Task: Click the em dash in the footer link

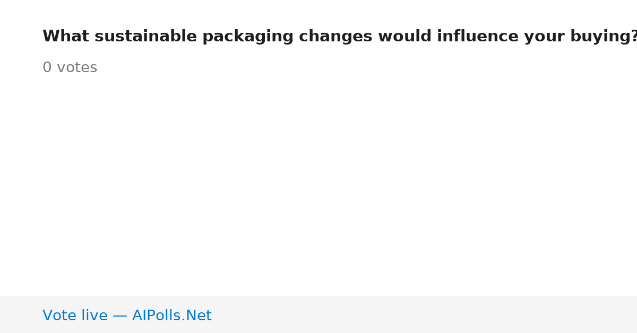Action: click(120, 316)
